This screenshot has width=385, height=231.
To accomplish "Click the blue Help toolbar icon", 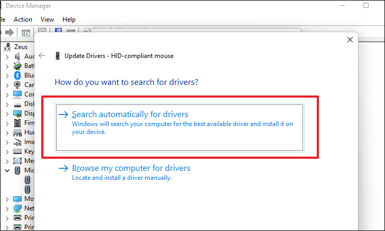I will (58, 31).
